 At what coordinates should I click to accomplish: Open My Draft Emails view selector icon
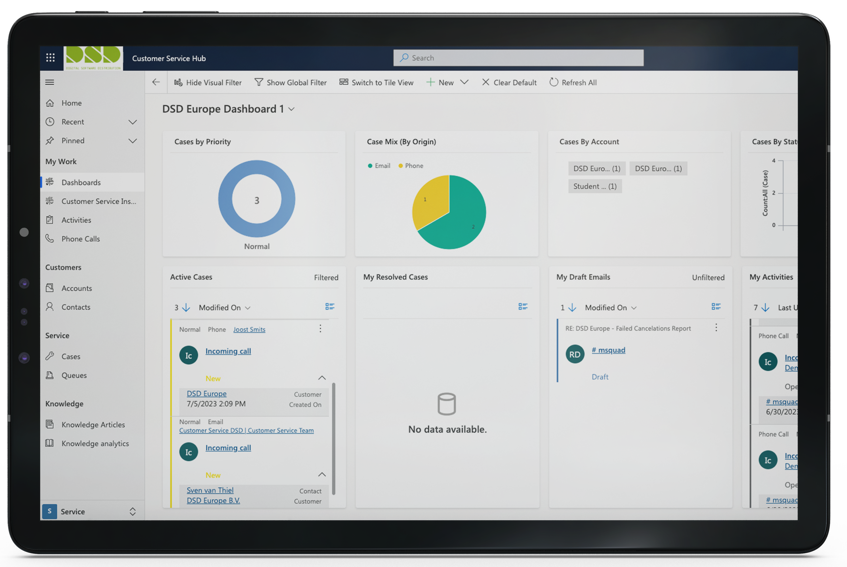(716, 307)
